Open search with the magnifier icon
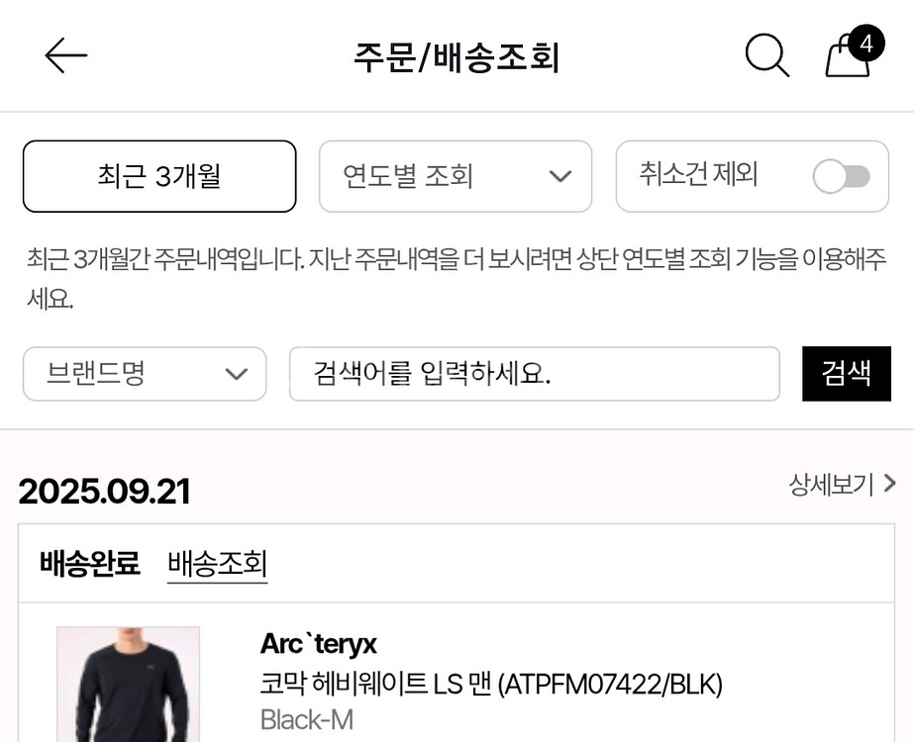This screenshot has height=742, width=914. (x=766, y=56)
